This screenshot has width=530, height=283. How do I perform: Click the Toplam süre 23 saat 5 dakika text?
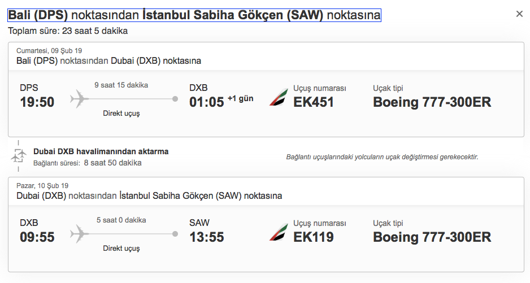pos(68,31)
